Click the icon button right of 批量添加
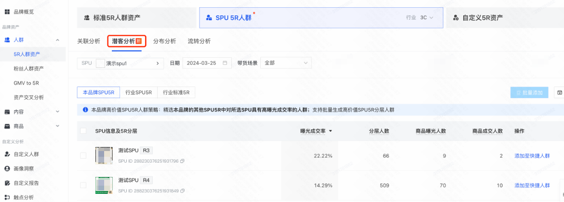 (559, 92)
